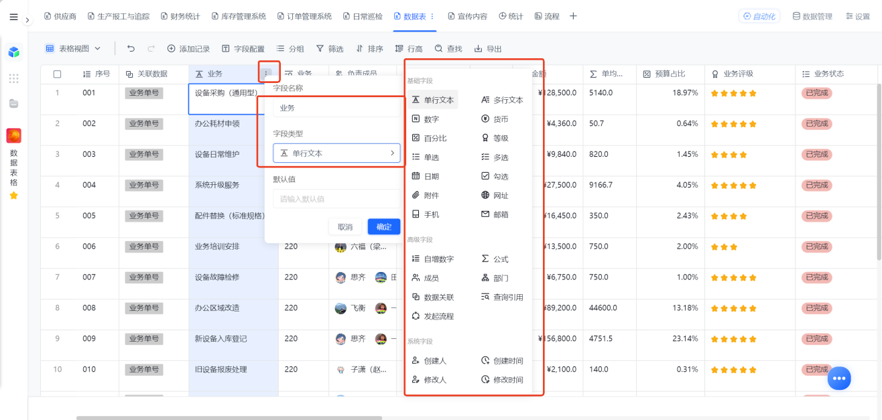Screen dimensions: 882x420
Task: Open the 流程 tab
Action: [x=546, y=16]
